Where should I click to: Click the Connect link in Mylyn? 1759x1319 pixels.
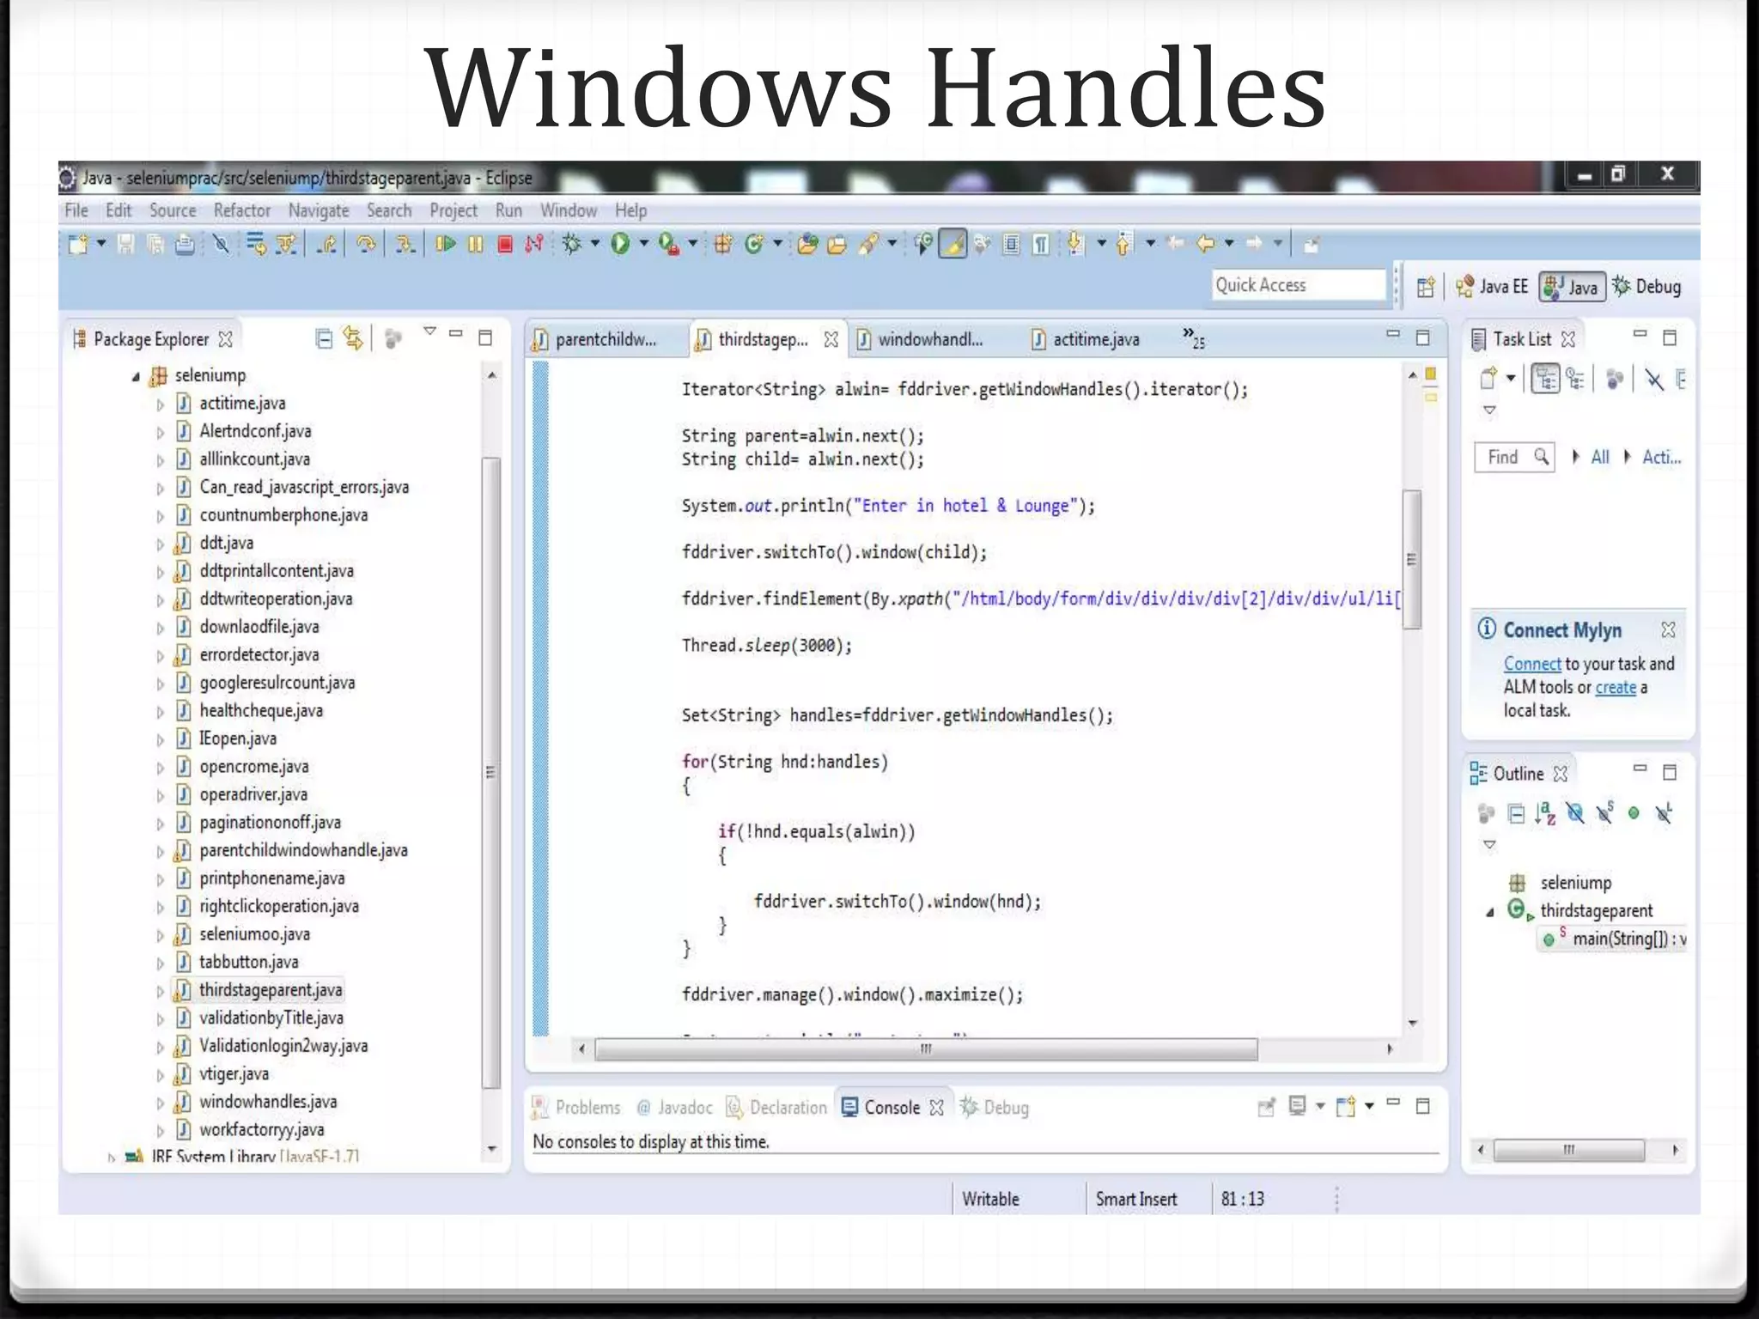click(1532, 664)
